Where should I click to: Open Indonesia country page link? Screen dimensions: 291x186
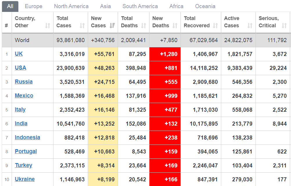27,138
